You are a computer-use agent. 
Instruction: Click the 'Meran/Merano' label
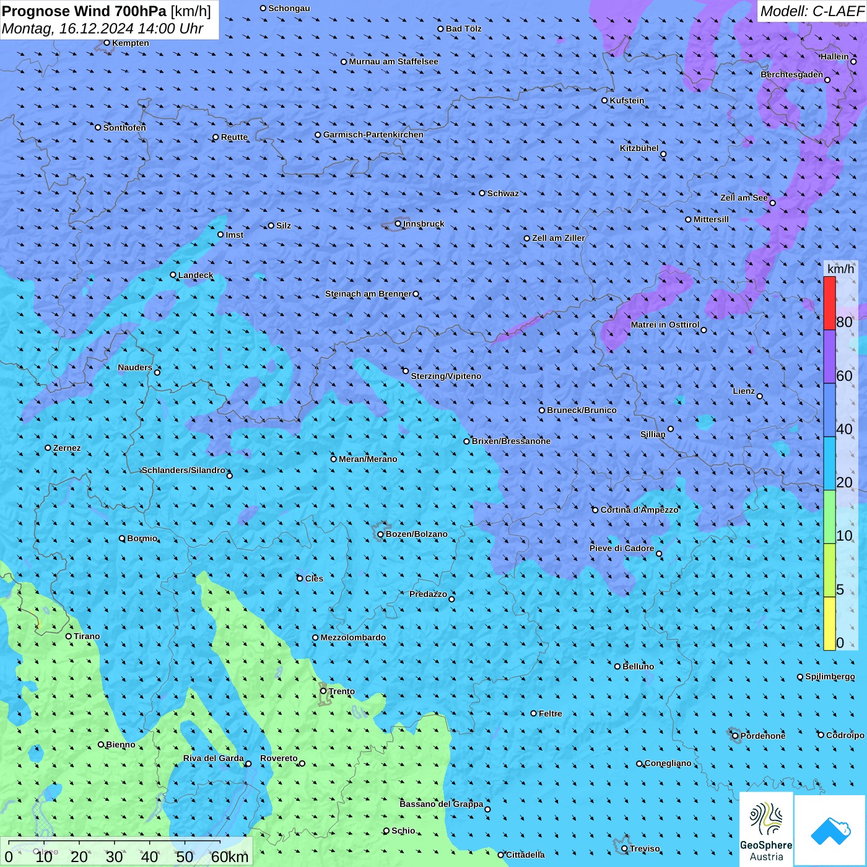pyautogui.click(x=368, y=459)
